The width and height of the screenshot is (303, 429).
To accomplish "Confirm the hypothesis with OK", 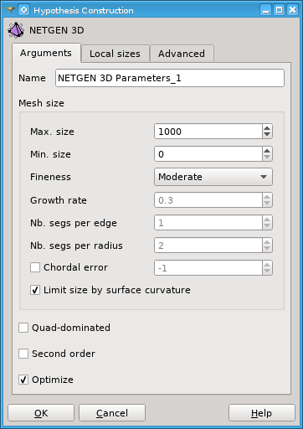I will [x=41, y=413].
